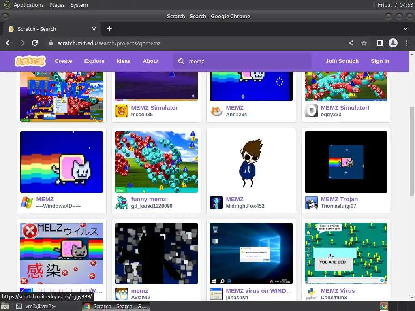Click Sign in

pos(380,61)
